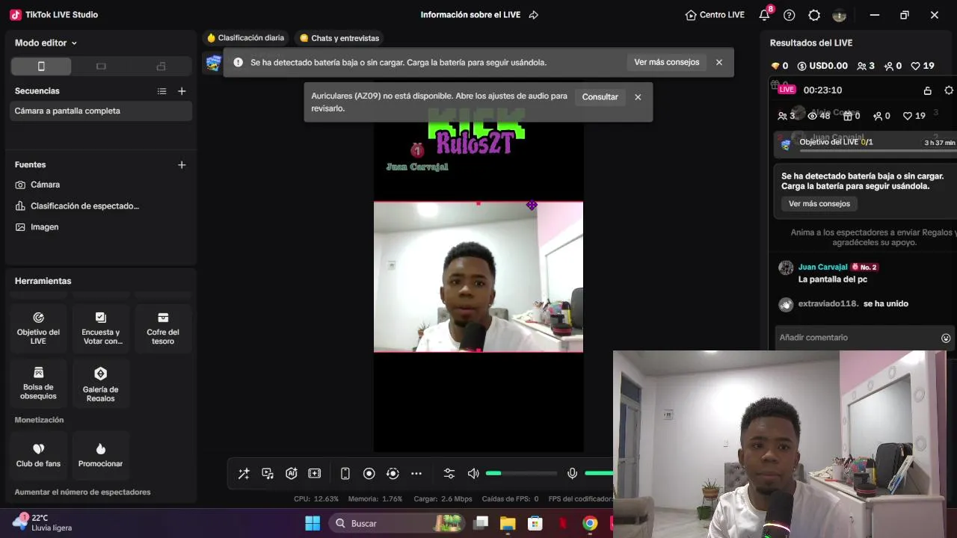Viewport: 957px width, 538px height.
Task: Add a new Secuencia with plus
Action: click(182, 91)
